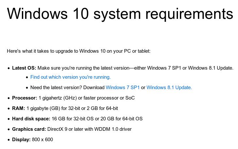Click the 'Windows 10 system requirements' heading
Screen dimensions: 238x149
(x=120, y=14)
